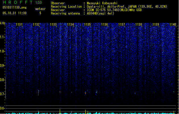Click the 1140 time marker
The height and width of the screenshot is (114, 179).
pyautogui.click(x=173, y=25)
